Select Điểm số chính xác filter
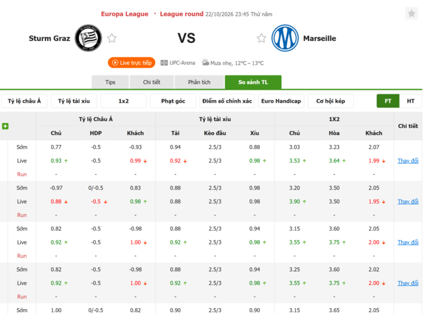423x314 pixels. click(227, 101)
